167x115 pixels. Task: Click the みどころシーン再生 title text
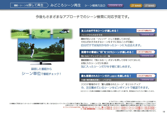point(65,5)
